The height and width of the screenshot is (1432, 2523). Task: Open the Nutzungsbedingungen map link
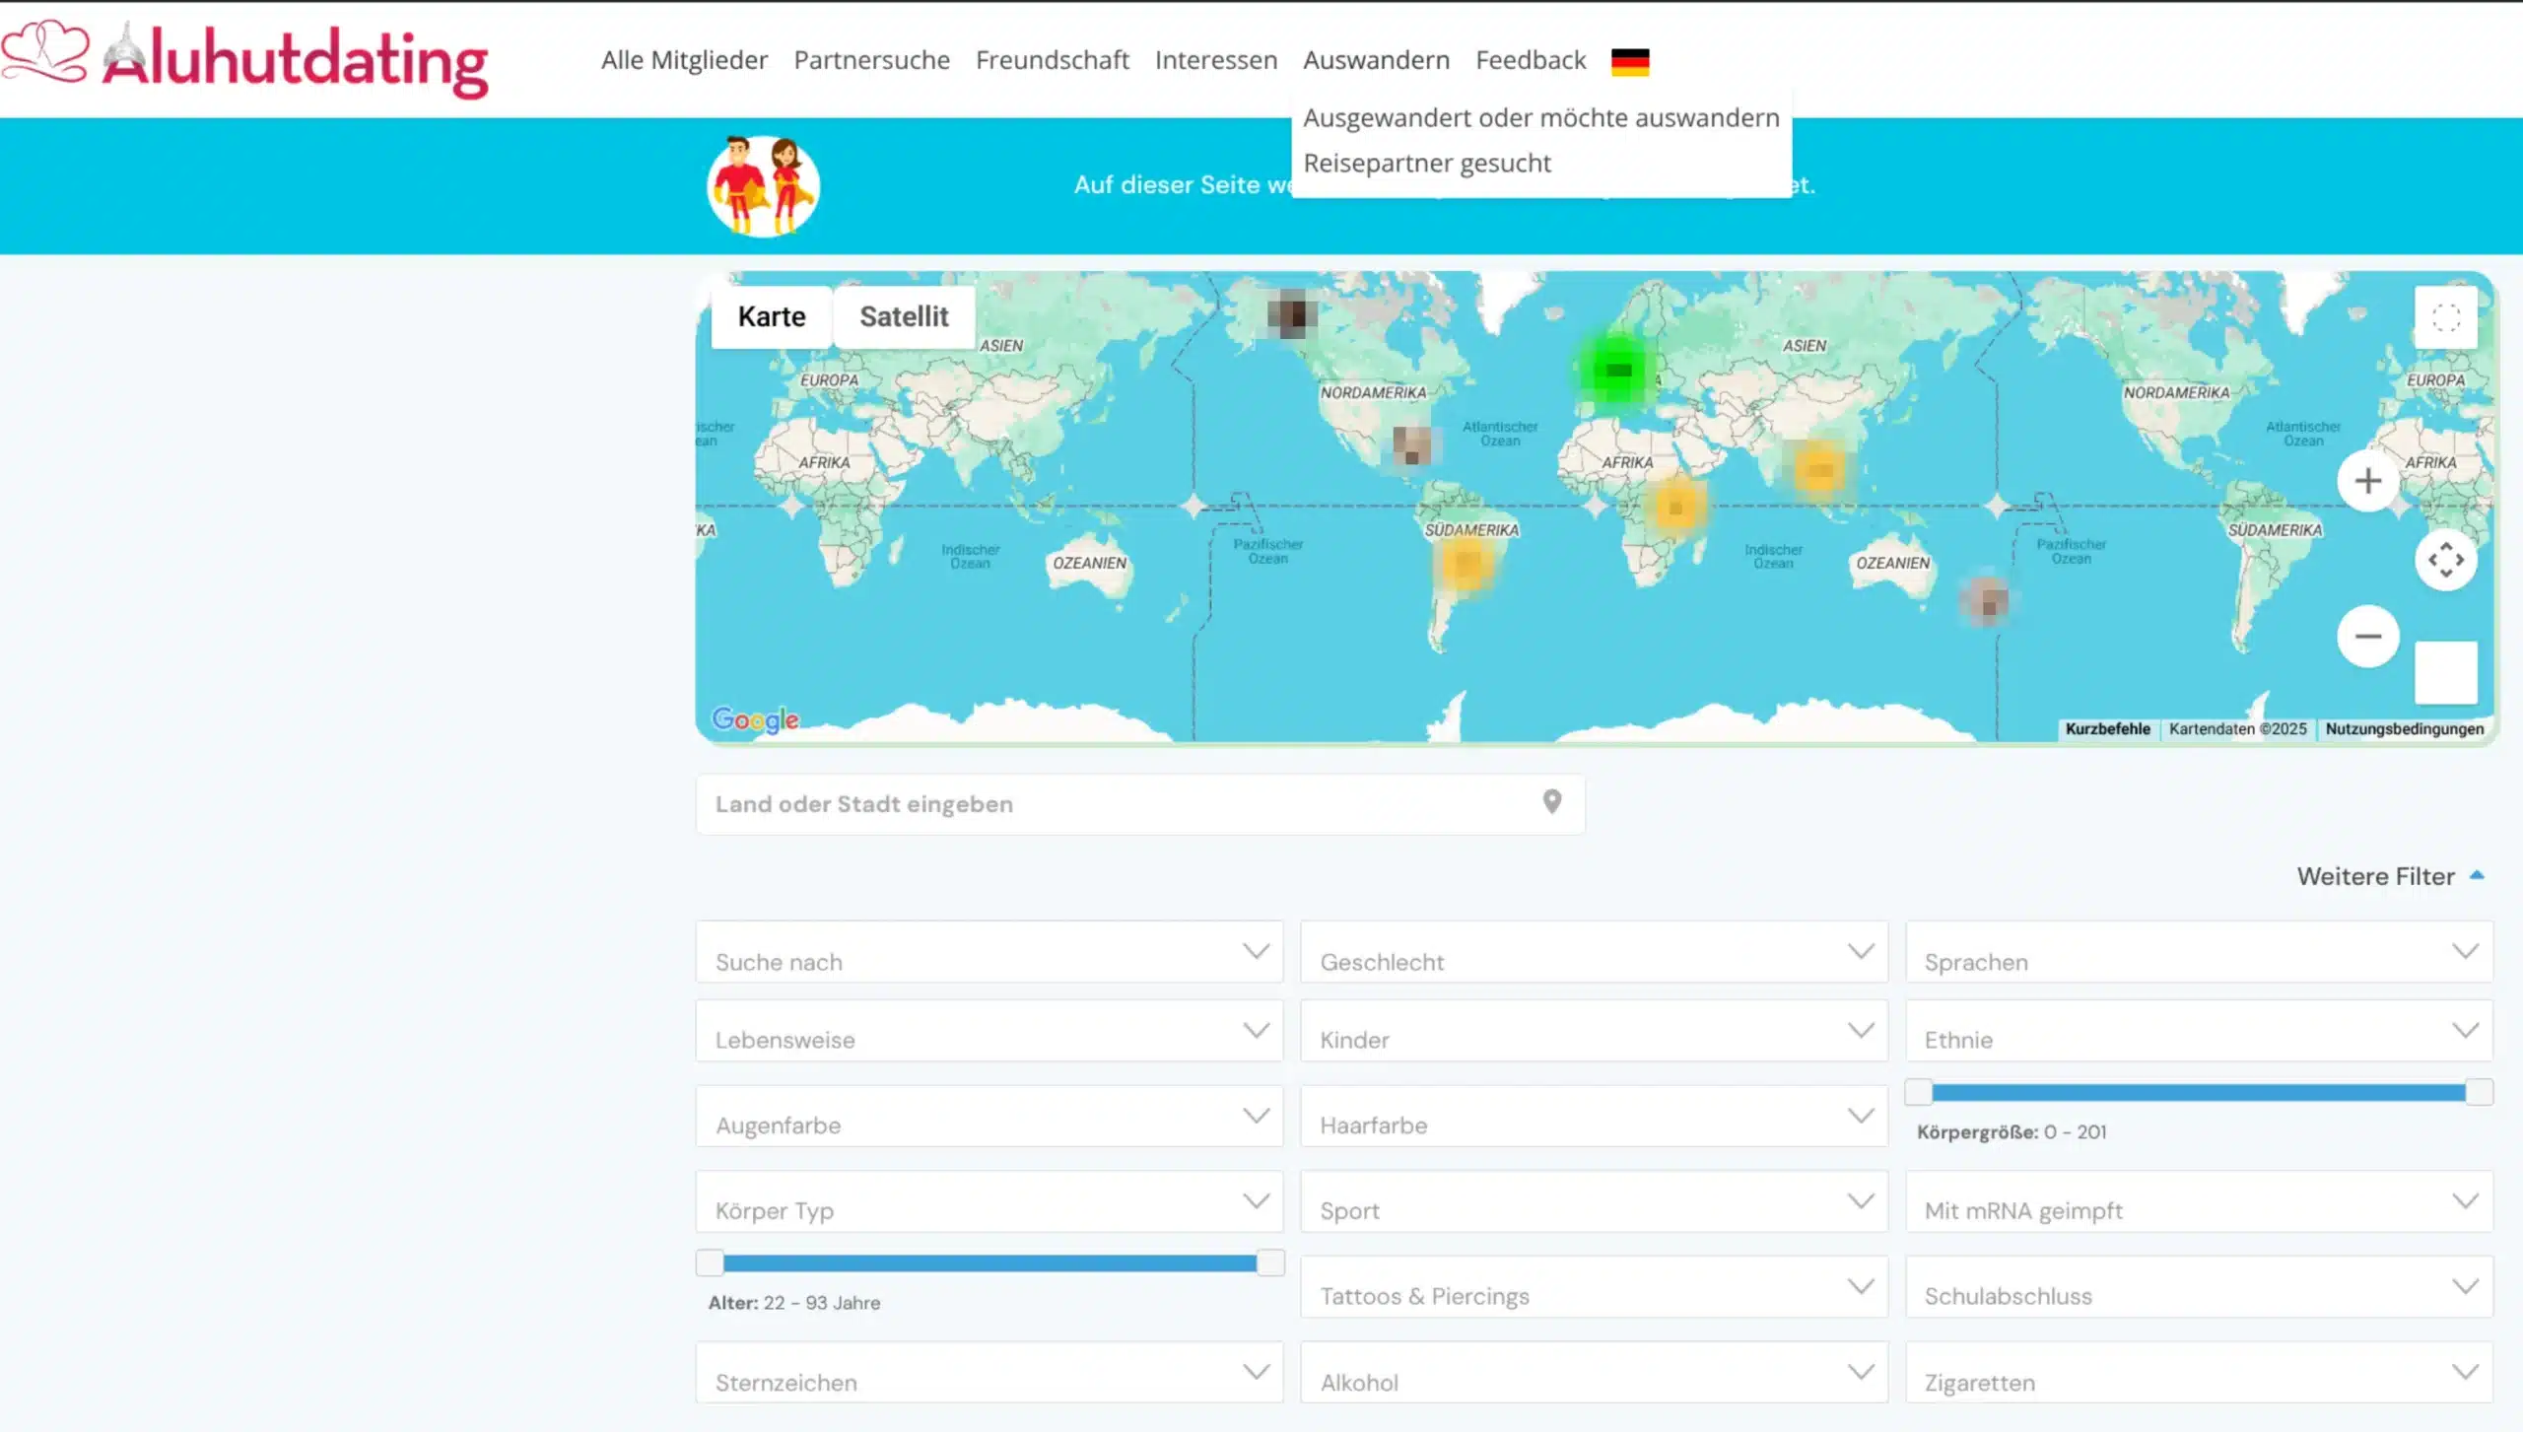tap(2404, 729)
